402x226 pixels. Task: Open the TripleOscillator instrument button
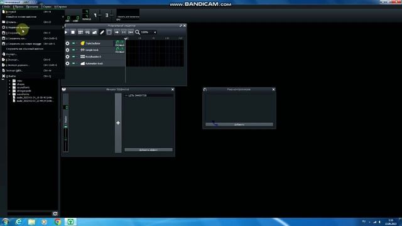(x=96, y=43)
